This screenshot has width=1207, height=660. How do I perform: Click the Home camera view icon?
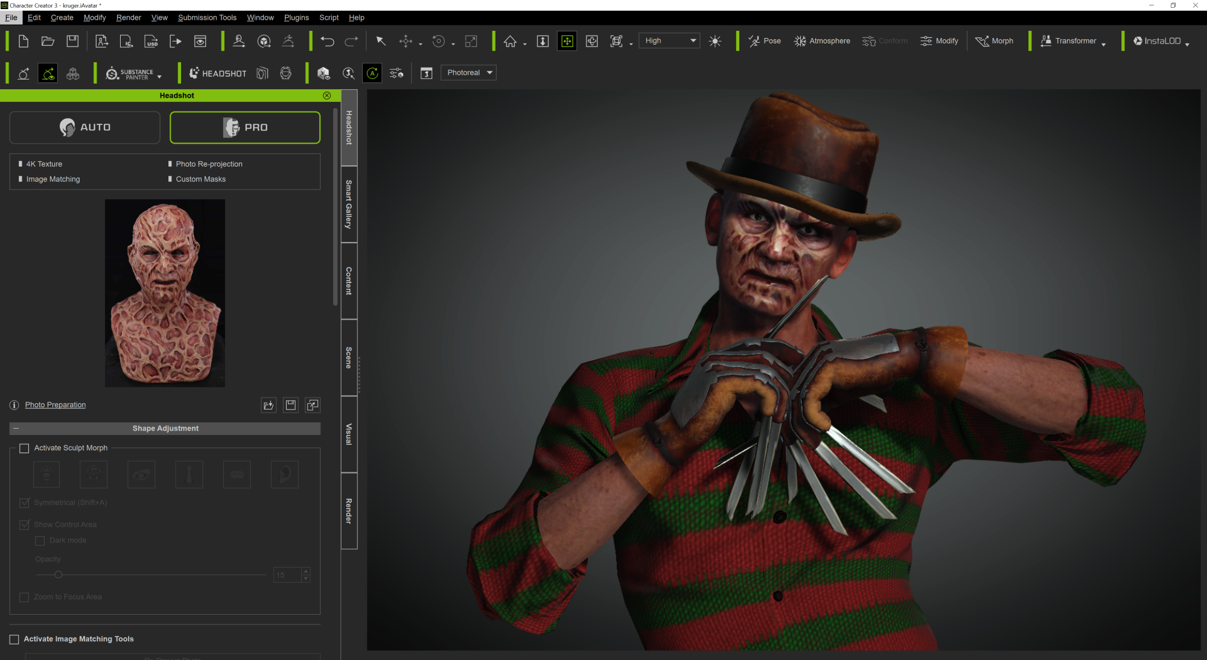tap(510, 41)
